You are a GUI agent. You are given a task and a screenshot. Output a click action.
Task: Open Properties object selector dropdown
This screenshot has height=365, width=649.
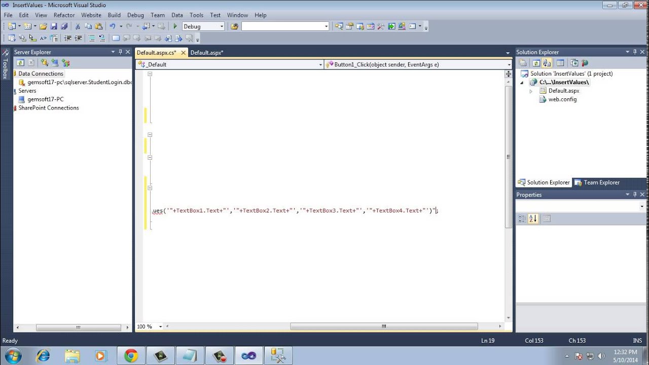[x=642, y=206]
